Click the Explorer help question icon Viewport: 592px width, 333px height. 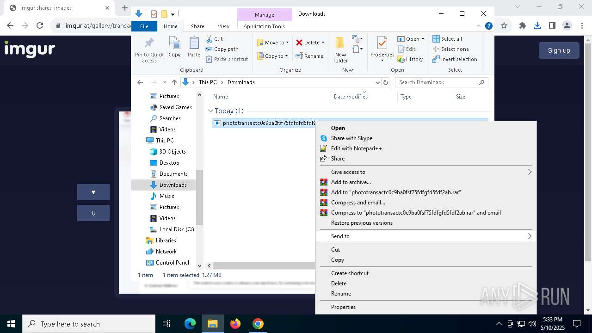tap(488, 26)
